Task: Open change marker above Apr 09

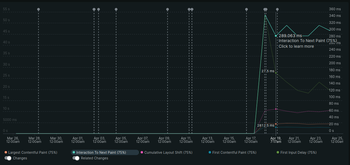Action: [168, 9]
